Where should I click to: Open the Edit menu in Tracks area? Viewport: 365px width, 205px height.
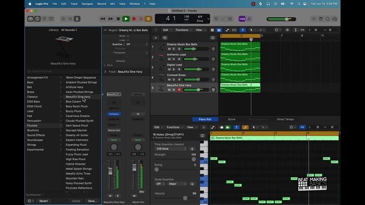coord(167,30)
